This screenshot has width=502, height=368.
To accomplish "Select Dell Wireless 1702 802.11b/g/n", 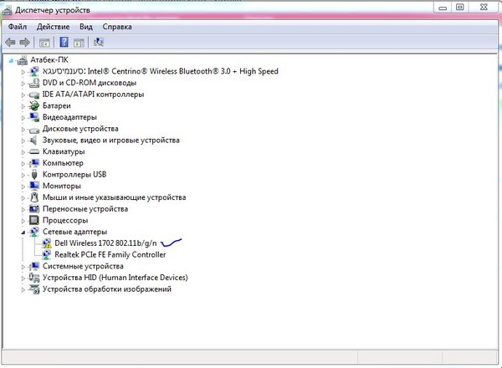I will pyautogui.click(x=105, y=243).
